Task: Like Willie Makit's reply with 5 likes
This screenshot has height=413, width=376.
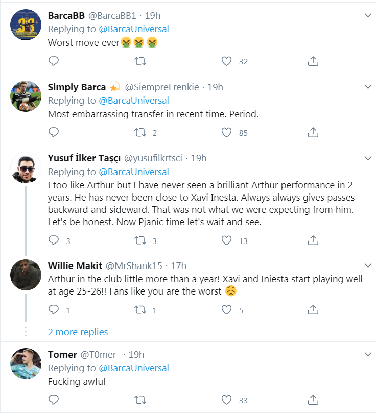Action: coord(226,310)
